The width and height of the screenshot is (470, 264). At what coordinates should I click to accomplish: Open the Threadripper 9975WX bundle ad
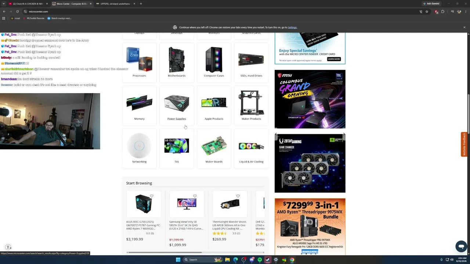[x=310, y=227]
